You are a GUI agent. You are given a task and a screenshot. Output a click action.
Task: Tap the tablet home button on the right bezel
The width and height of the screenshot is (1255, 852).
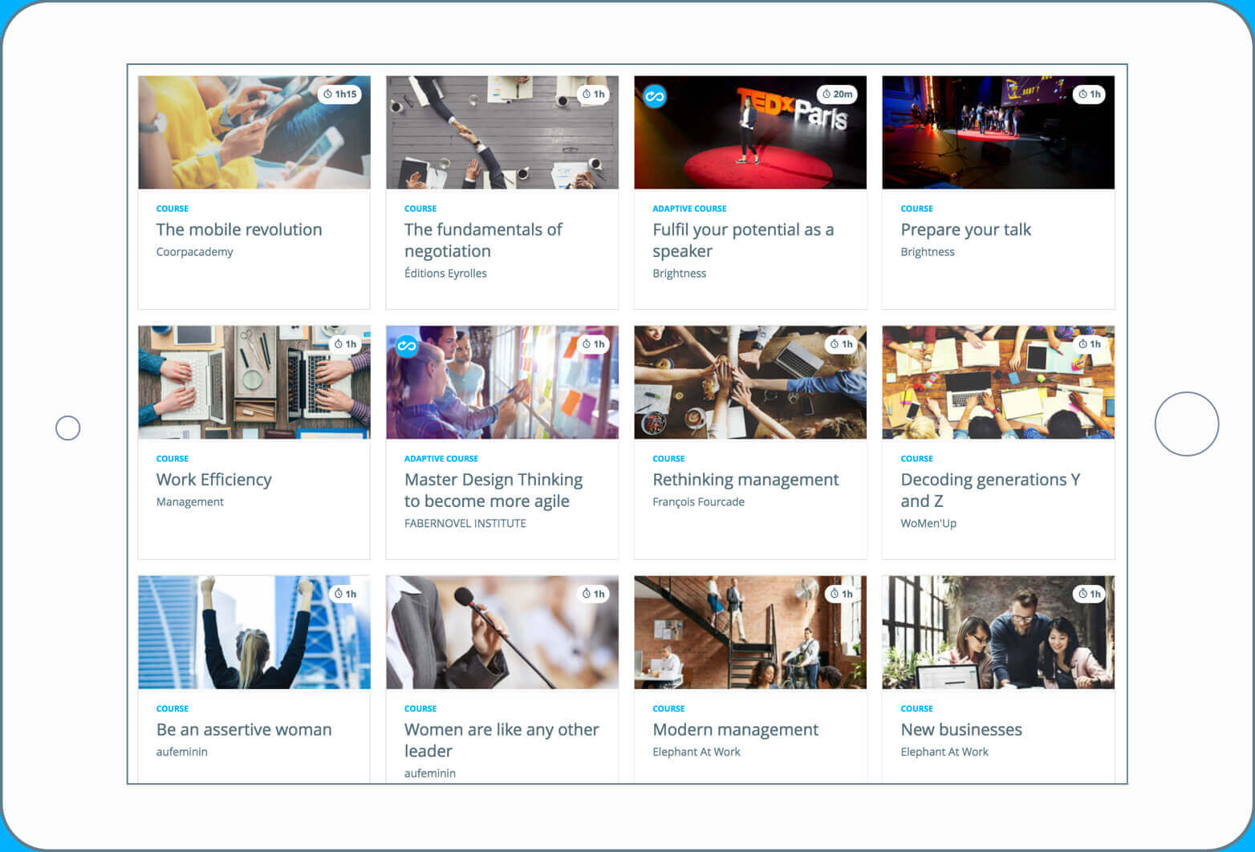click(x=1187, y=424)
